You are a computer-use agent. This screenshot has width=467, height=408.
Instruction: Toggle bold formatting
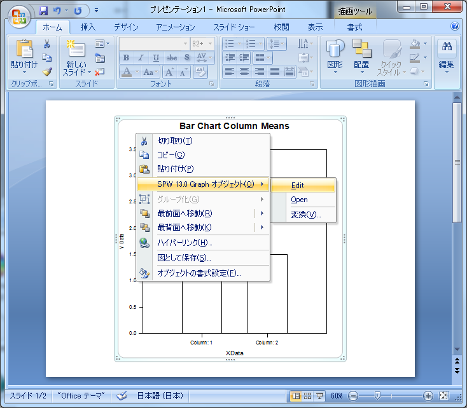[x=126, y=58]
